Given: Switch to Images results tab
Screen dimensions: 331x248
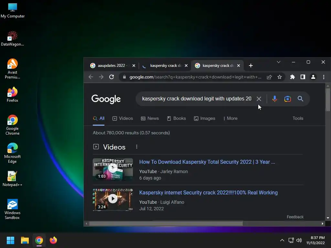Looking at the screenshot, I should point(204,118).
